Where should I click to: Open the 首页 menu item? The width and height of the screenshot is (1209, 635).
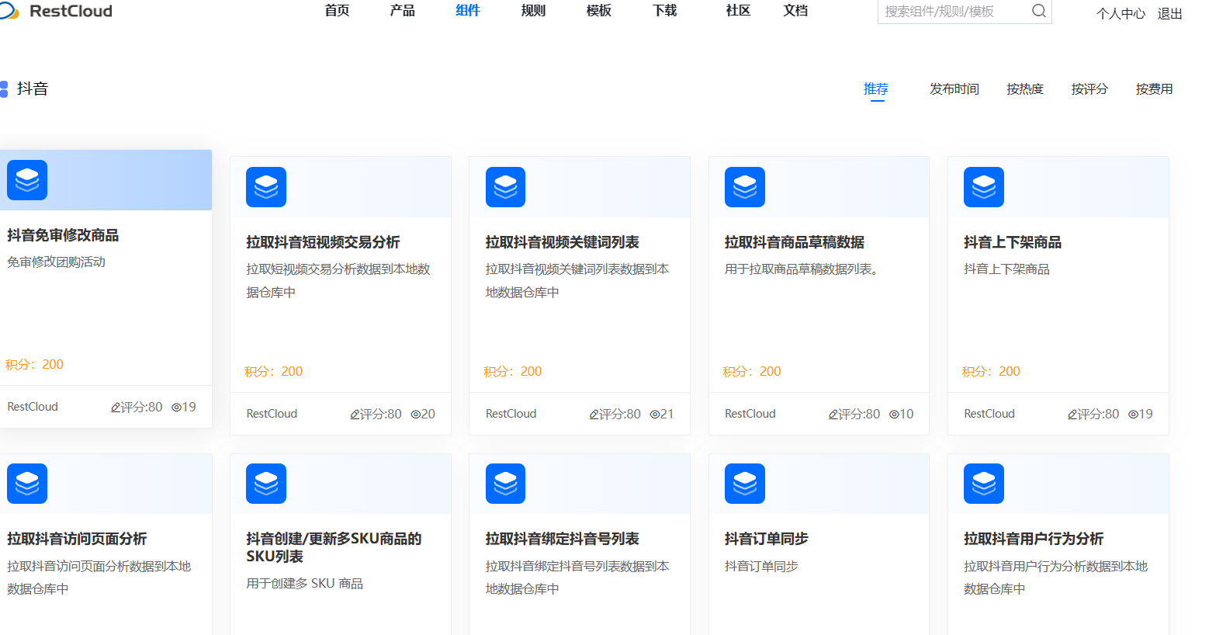[x=337, y=10]
